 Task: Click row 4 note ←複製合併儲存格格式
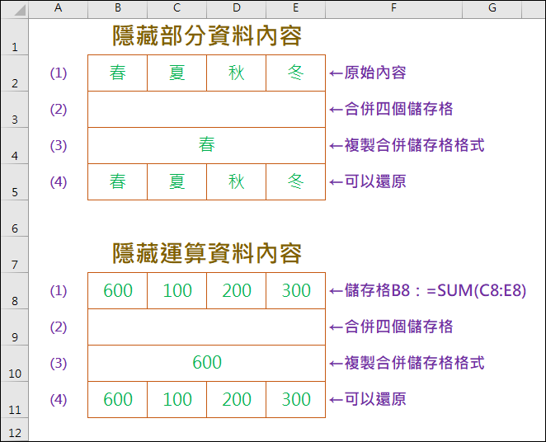(x=407, y=145)
